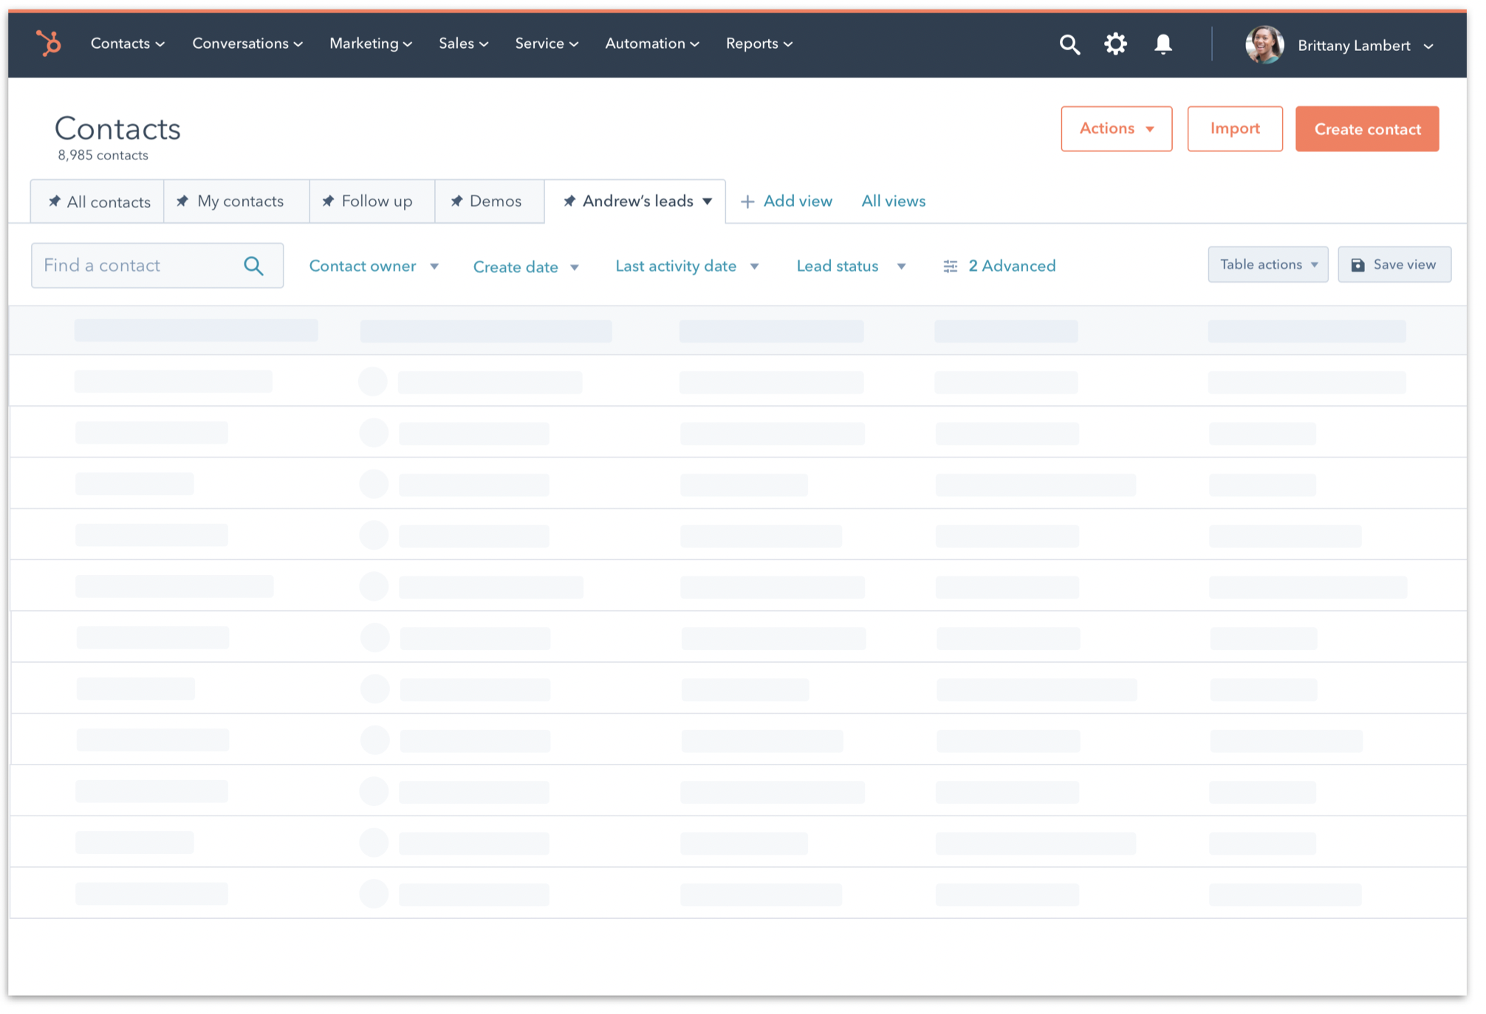Click the search icon in Find a contact

click(x=253, y=266)
